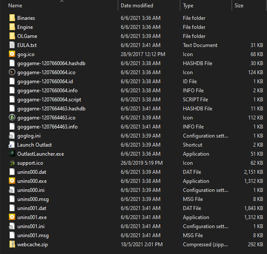Click the OutlastLauncher.exe application icon
Viewport: 267px width, 254px height.
(x=12, y=154)
